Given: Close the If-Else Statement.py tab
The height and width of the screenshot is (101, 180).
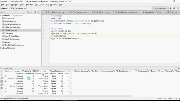Looking at the screenshot, I should [x=88, y=12].
